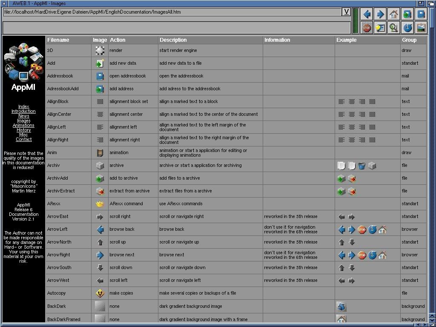Click the magnifying glass Search button

[394, 28]
